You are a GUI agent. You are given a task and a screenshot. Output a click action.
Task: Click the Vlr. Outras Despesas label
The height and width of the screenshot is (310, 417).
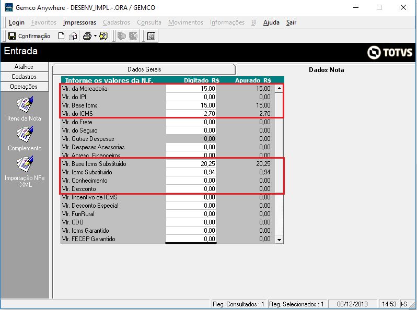coord(88,139)
